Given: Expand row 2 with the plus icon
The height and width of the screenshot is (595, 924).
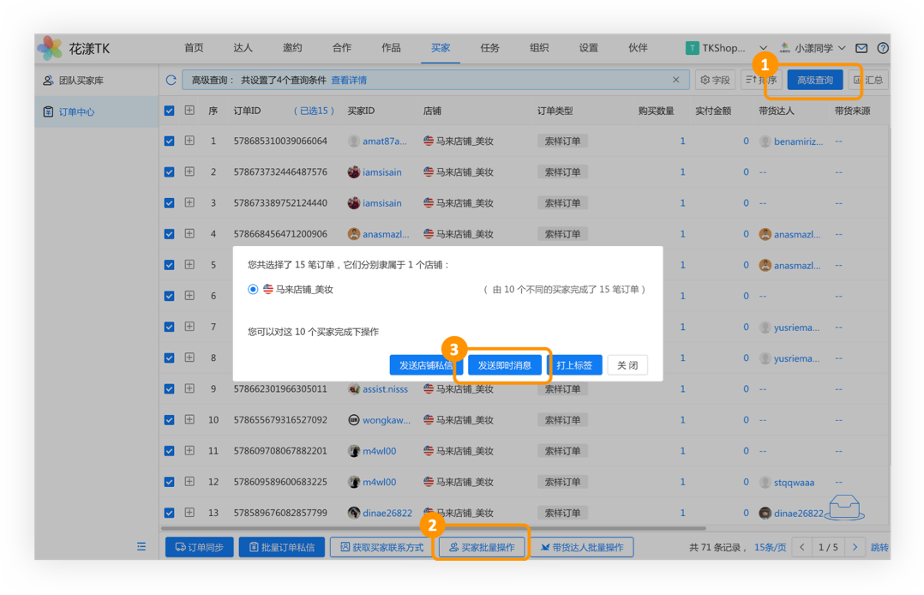Looking at the screenshot, I should click(189, 171).
